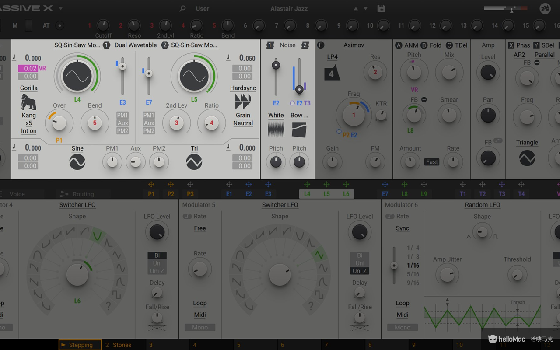Select the Stepping snapshot slot
Viewport: 560px width, 350px height.
[x=80, y=345]
